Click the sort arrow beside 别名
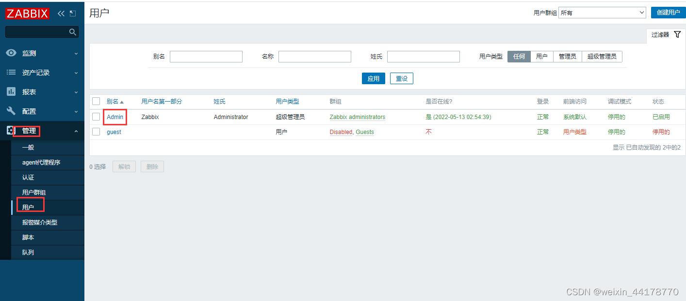This screenshot has width=686, height=301. pos(122,102)
